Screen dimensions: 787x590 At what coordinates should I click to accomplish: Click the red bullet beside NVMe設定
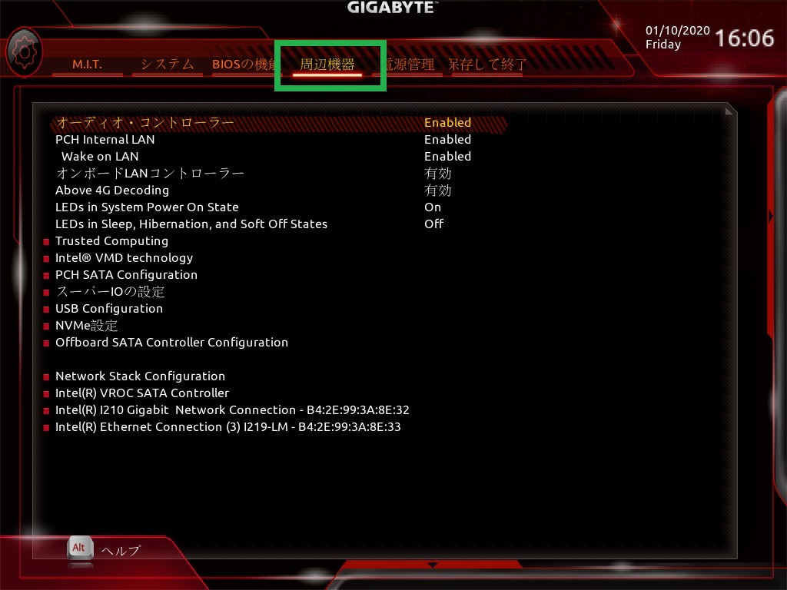[x=46, y=326]
